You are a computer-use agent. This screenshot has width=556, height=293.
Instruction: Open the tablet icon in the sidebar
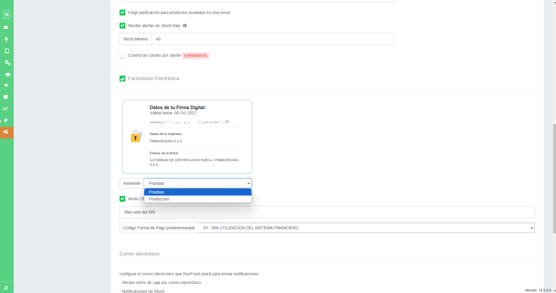pyautogui.click(x=7, y=51)
